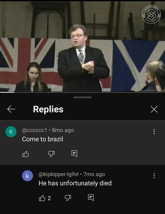Close the Replies panel with the X

pos(154,109)
